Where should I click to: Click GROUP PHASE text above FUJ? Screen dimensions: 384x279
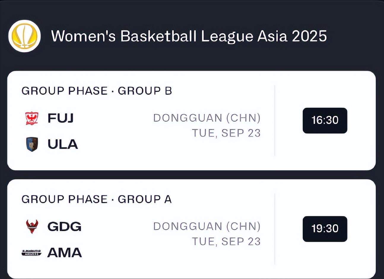pyautogui.click(x=64, y=91)
